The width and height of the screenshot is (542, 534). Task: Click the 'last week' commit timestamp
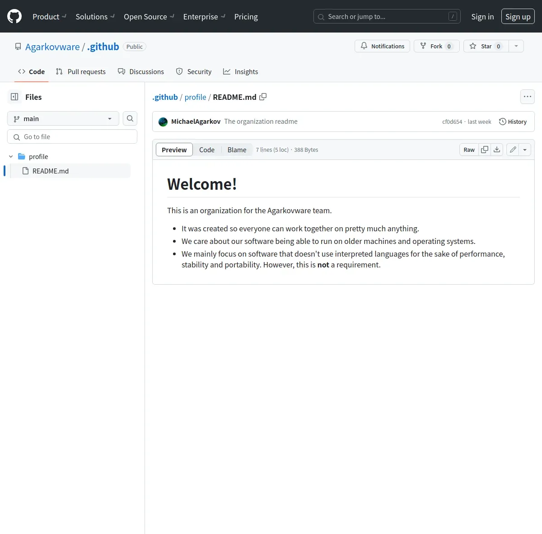(479, 122)
